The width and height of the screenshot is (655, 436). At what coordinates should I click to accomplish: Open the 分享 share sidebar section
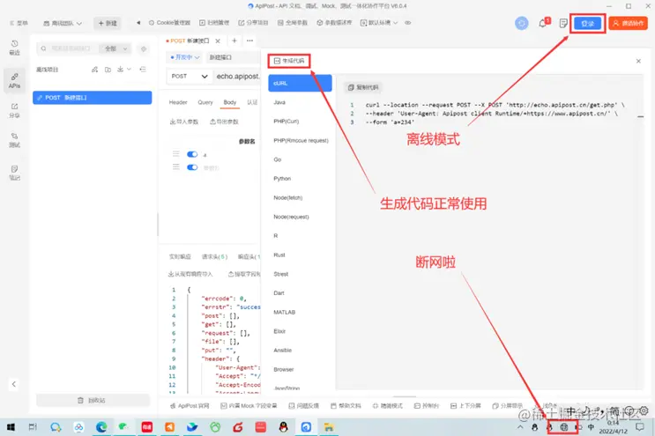point(15,111)
